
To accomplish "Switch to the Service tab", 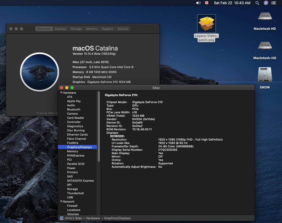I will tap(123, 29).
